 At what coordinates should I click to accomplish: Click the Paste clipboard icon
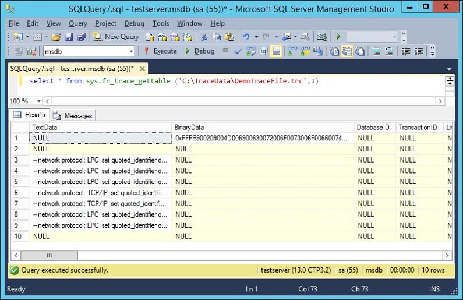229,37
